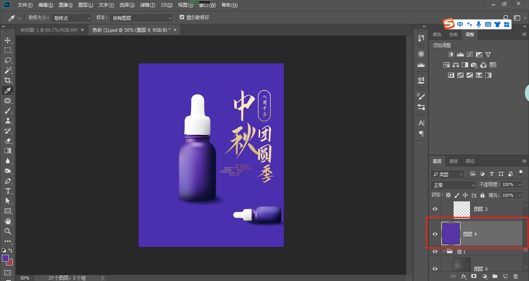
Task: Add a layer mask from Layers panel
Action: (474, 276)
